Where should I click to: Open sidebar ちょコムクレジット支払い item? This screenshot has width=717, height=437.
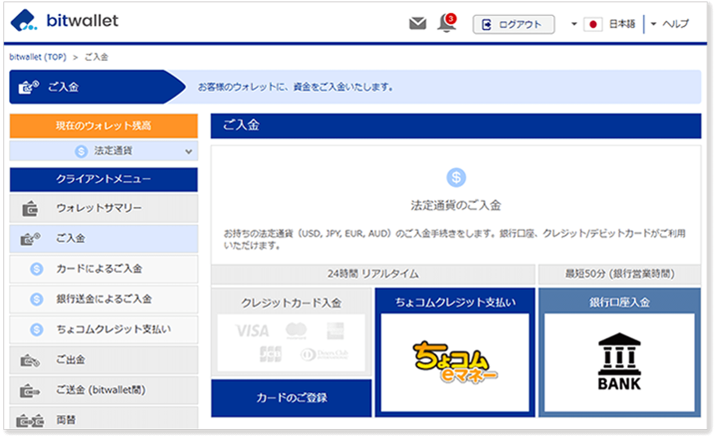tap(104, 330)
